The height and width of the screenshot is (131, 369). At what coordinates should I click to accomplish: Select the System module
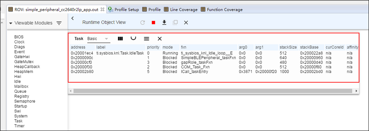(x=21, y=116)
